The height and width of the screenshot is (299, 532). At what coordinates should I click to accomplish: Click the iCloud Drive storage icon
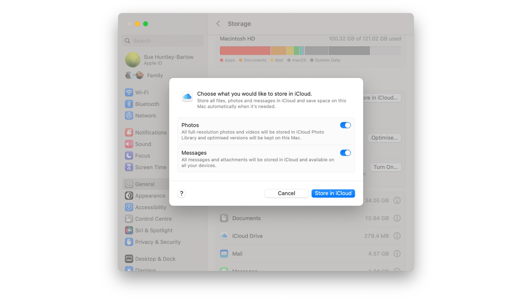click(x=223, y=236)
